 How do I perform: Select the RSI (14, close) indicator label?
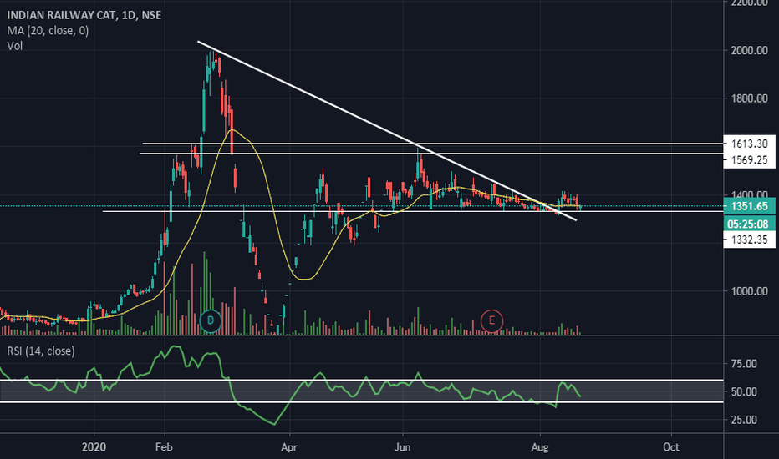41,351
